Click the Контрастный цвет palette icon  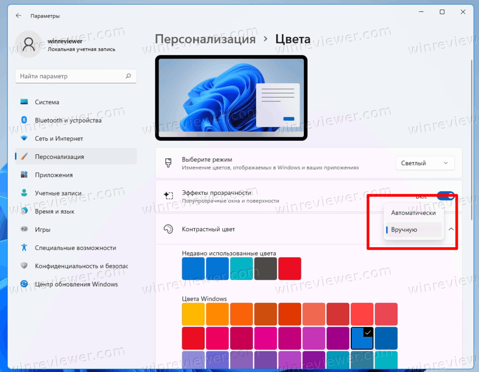168,229
